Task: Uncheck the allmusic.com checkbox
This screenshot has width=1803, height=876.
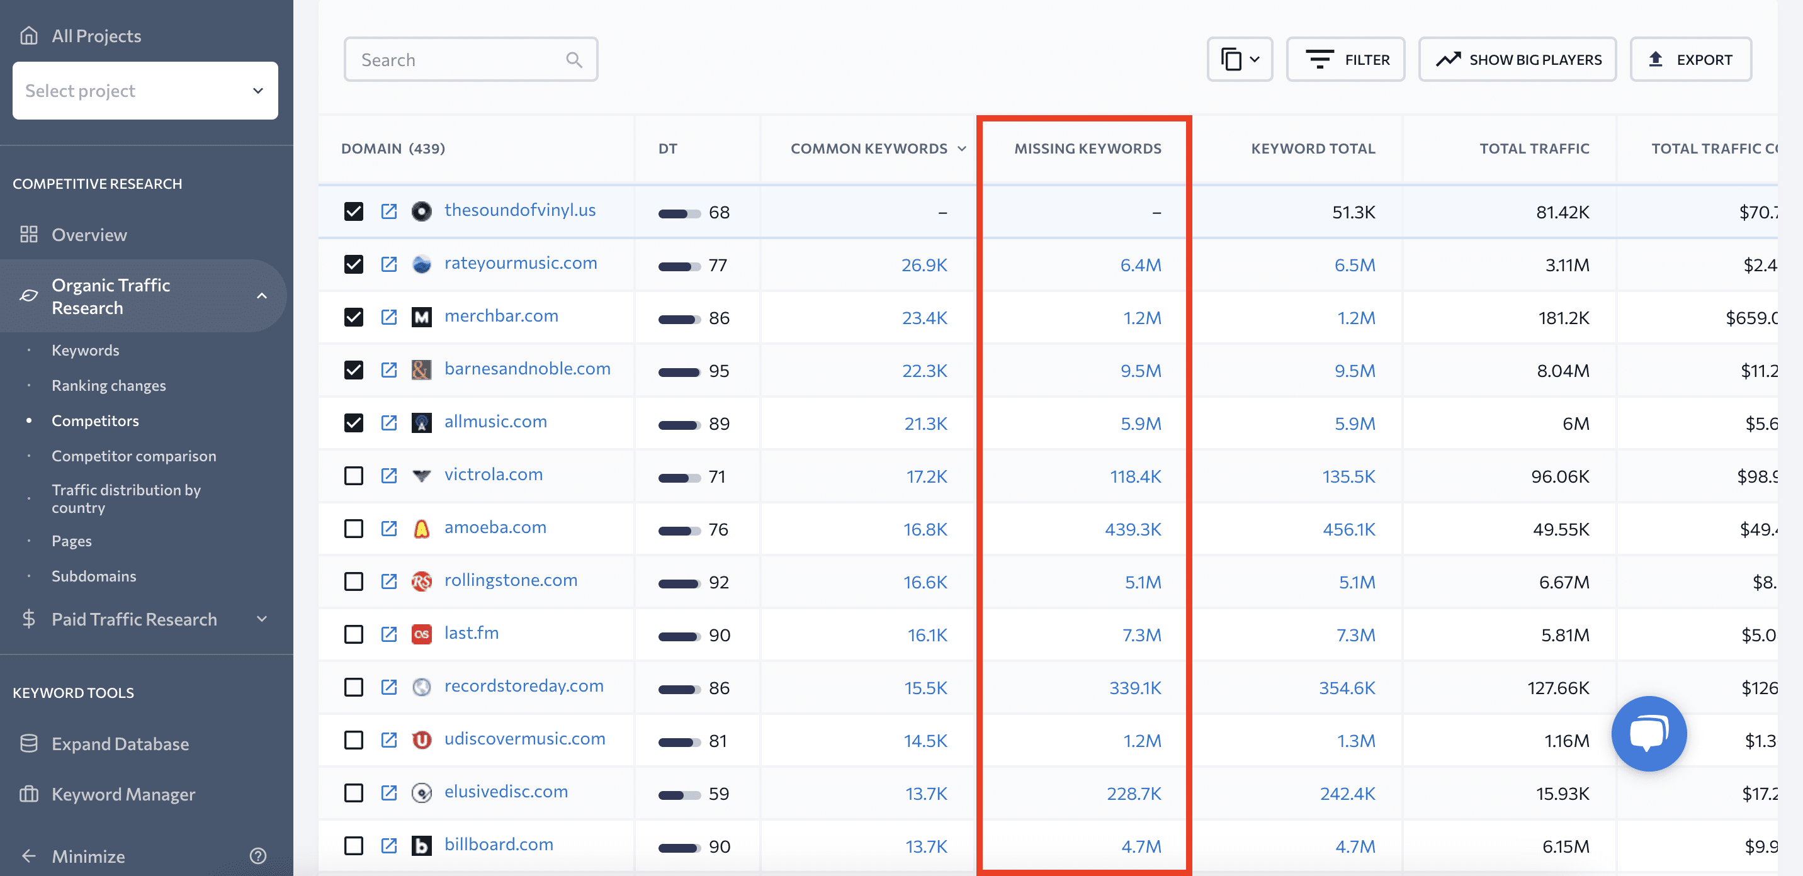Action: 354,423
